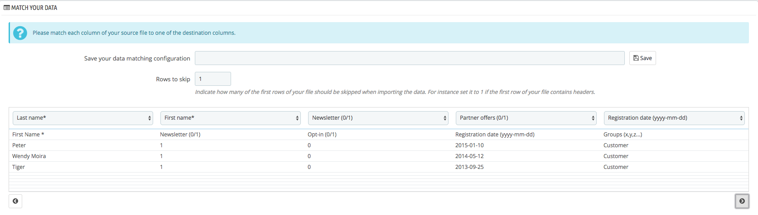Screen dimensions: 758x215
Task: Open the Partner offers (0/1) column dropdown
Action: pos(526,118)
